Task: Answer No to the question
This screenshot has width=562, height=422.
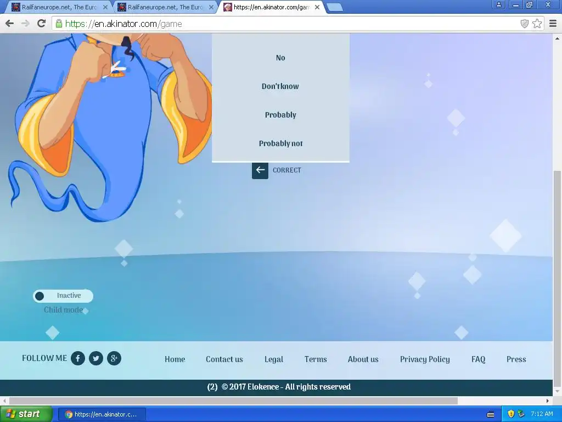Action: point(280,58)
